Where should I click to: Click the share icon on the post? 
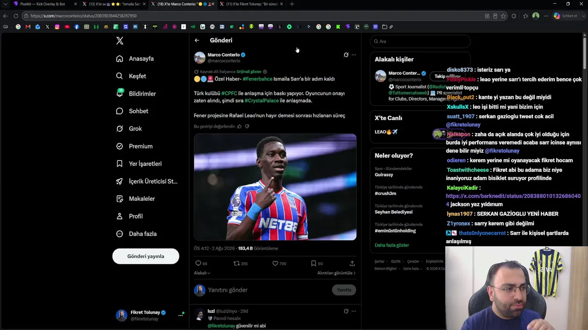tap(352, 264)
